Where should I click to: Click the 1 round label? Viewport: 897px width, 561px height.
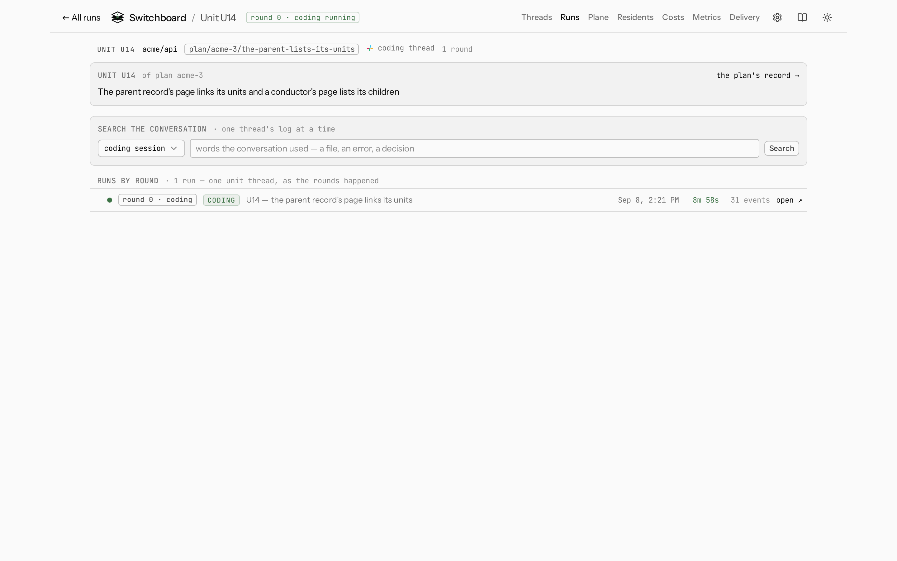point(457,49)
